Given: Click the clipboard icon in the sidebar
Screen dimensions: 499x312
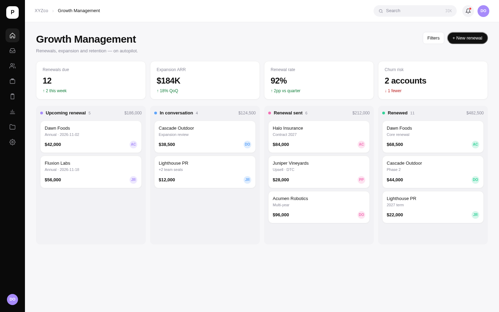Looking at the screenshot, I should coord(12,96).
